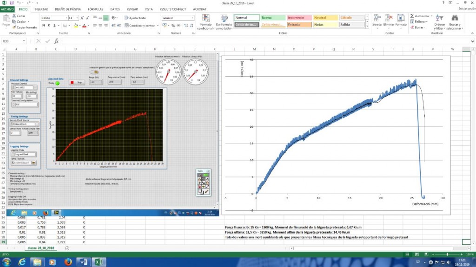
Task: Open Word from the Windows taskbar
Action: pyautogui.click(x=84, y=262)
